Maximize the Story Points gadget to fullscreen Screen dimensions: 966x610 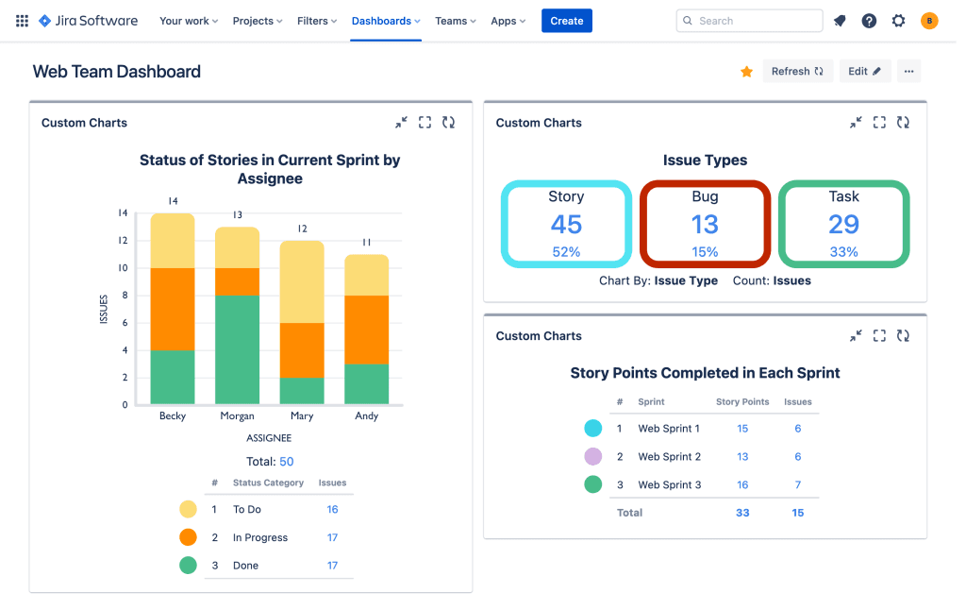pyautogui.click(x=879, y=335)
